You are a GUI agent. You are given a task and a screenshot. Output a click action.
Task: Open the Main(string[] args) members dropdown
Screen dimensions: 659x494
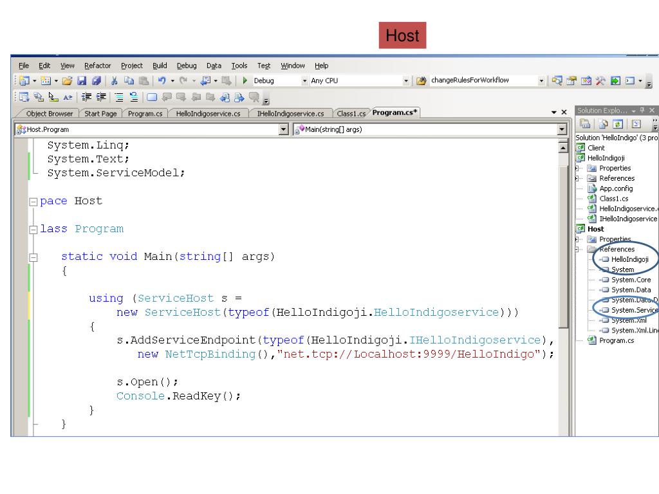(562, 129)
